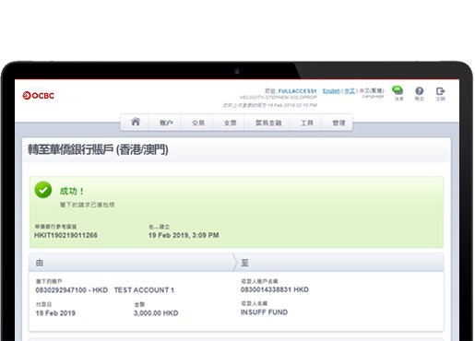Open the 交易 transactions menu
475x341 pixels.
[198, 123]
